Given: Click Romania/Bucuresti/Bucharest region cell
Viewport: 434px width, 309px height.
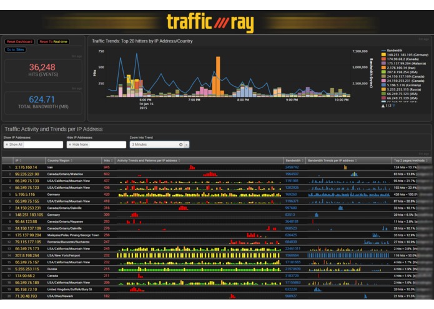Looking at the screenshot, I should (x=68, y=242).
